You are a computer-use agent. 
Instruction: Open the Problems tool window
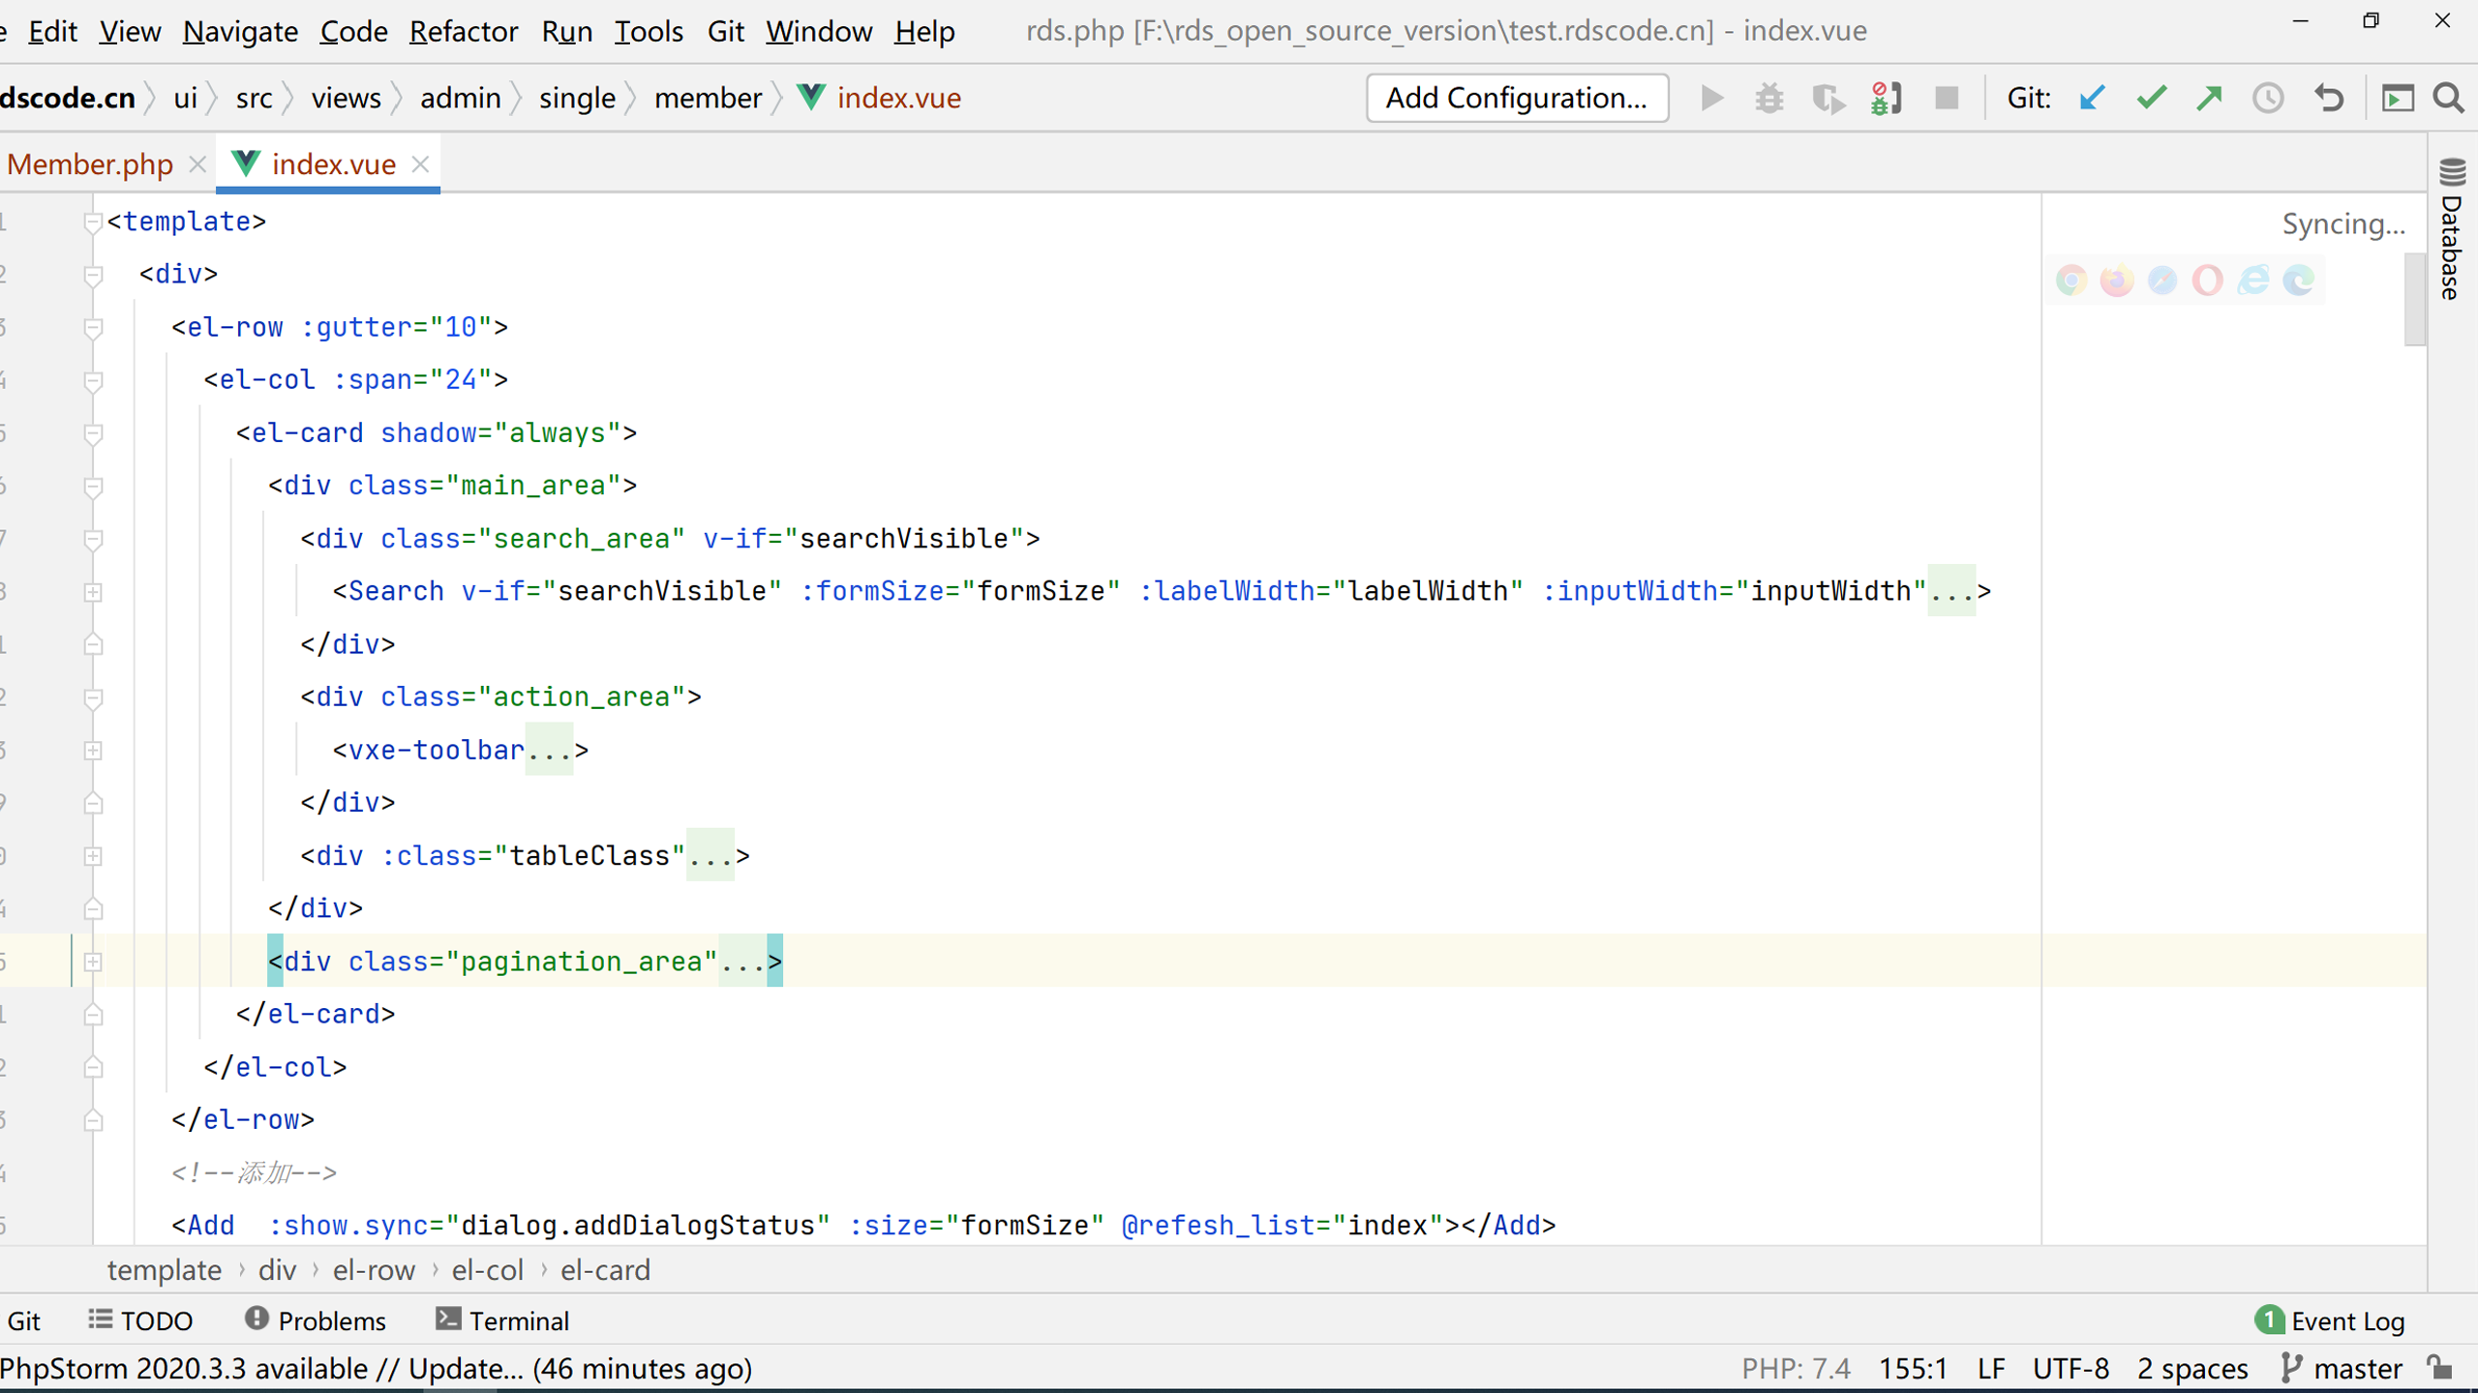tap(316, 1320)
